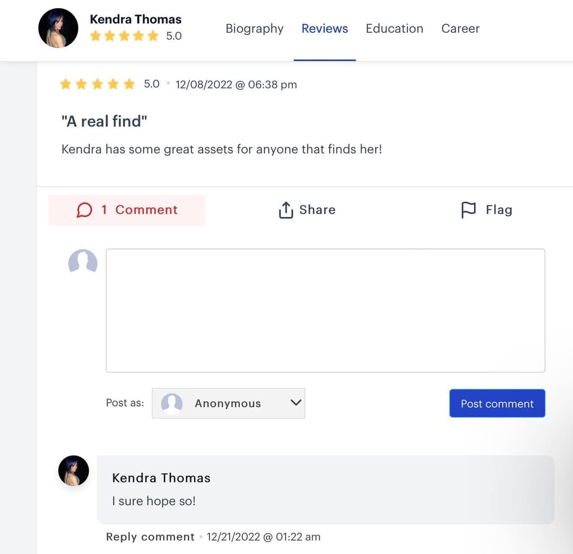The height and width of the screenshot is (554, 573).
Task: Open the Reviews tab
Action: pos(324,29)
